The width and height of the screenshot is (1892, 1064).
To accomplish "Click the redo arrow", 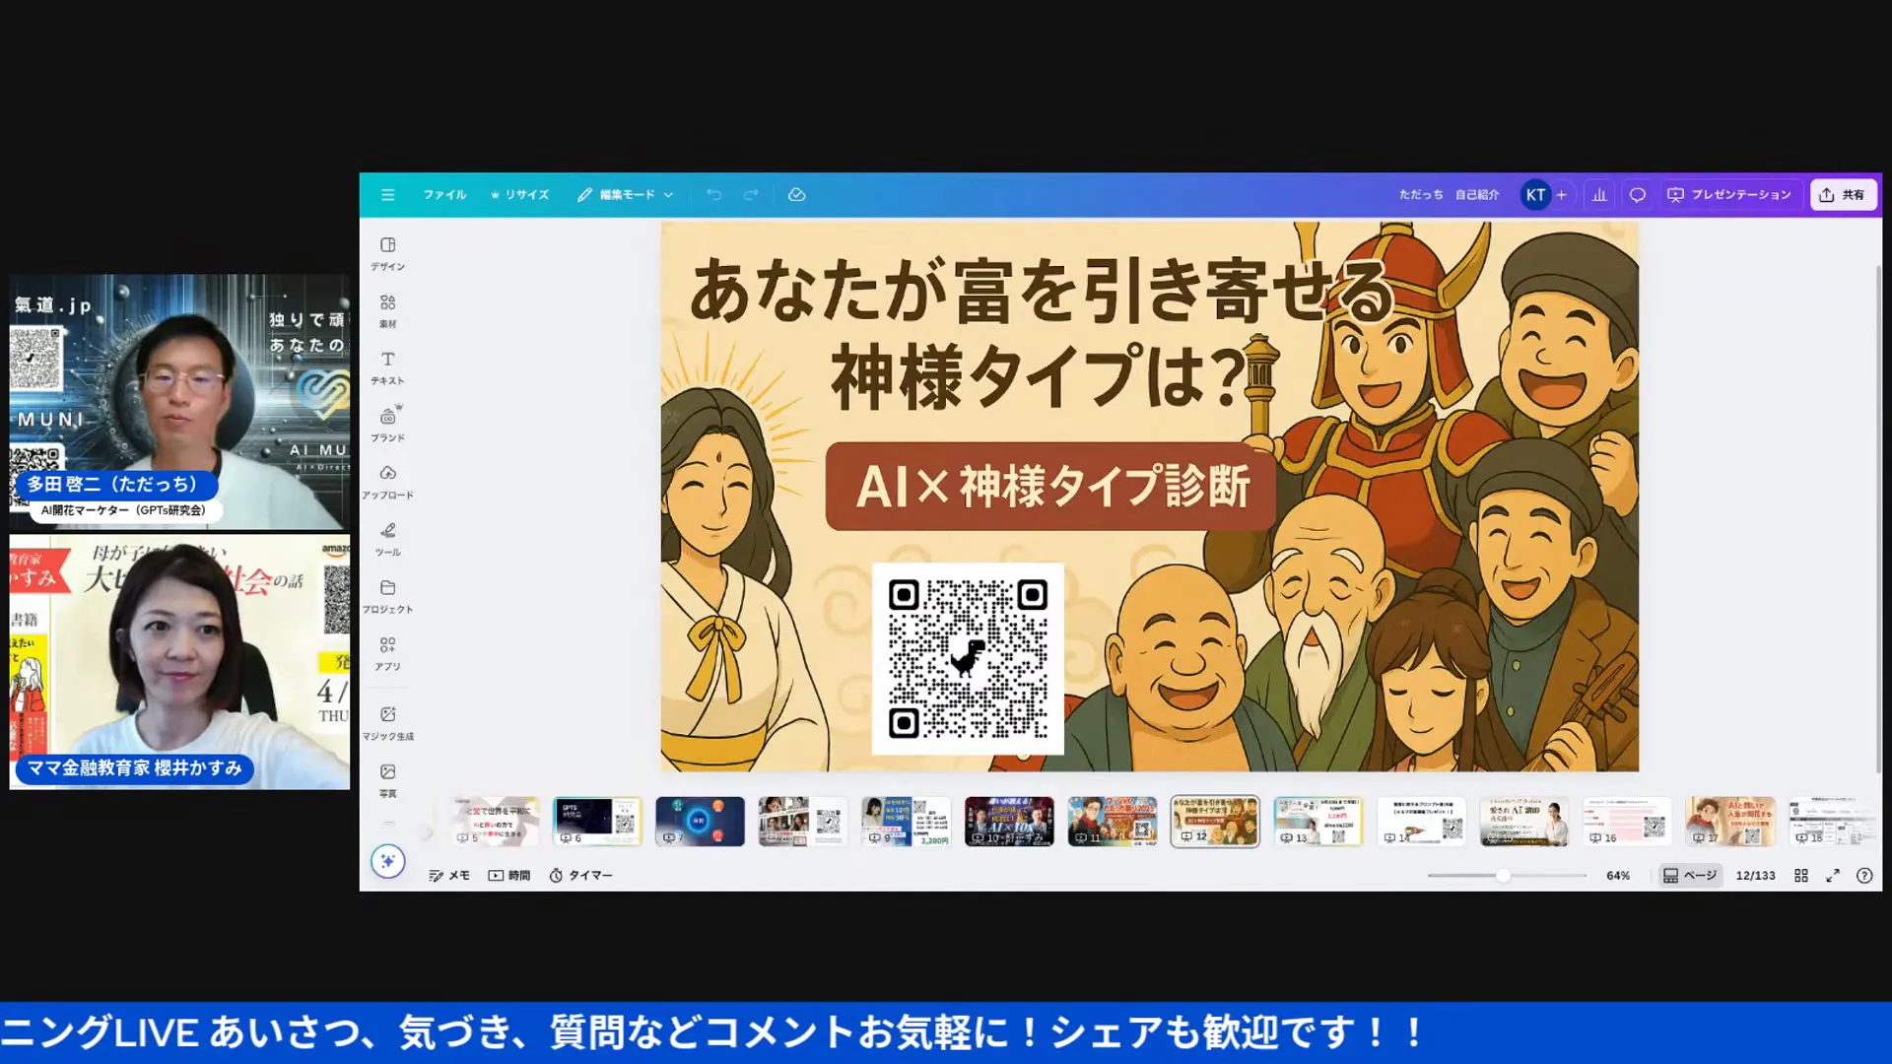I will coord(751,195).
